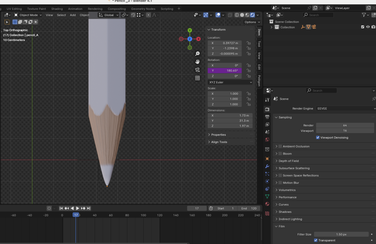Toggle the Film Transparent checkbox

(x=316, y=240)
